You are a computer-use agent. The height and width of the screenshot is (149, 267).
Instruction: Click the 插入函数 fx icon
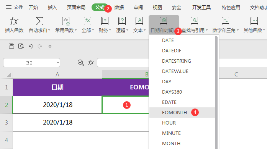click(14, 21)
